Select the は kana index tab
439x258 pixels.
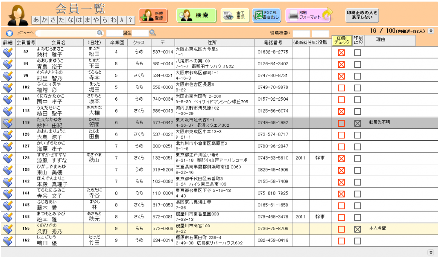tap(79, 20)
